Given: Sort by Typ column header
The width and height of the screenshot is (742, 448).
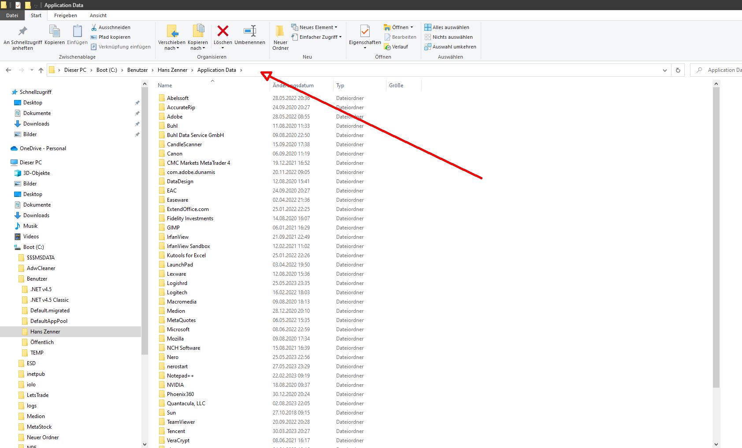Looking at the screenshot, I should 360,85.
